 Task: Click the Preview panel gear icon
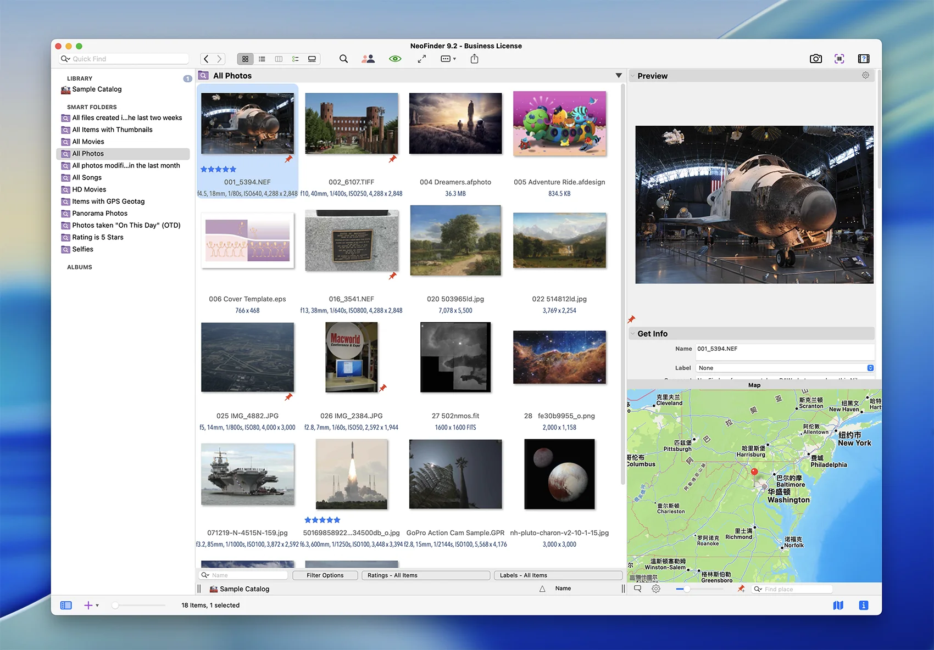pyautogui.click(x=865, y=76)
